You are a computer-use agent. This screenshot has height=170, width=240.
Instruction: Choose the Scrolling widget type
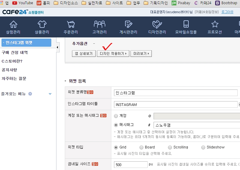(170, 147)
